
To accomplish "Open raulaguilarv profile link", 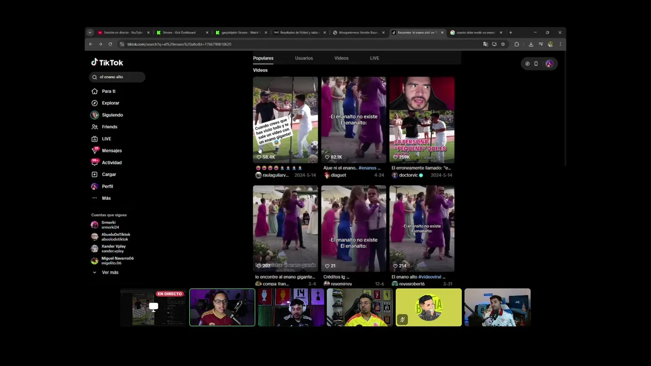I will tap(275, 175).
